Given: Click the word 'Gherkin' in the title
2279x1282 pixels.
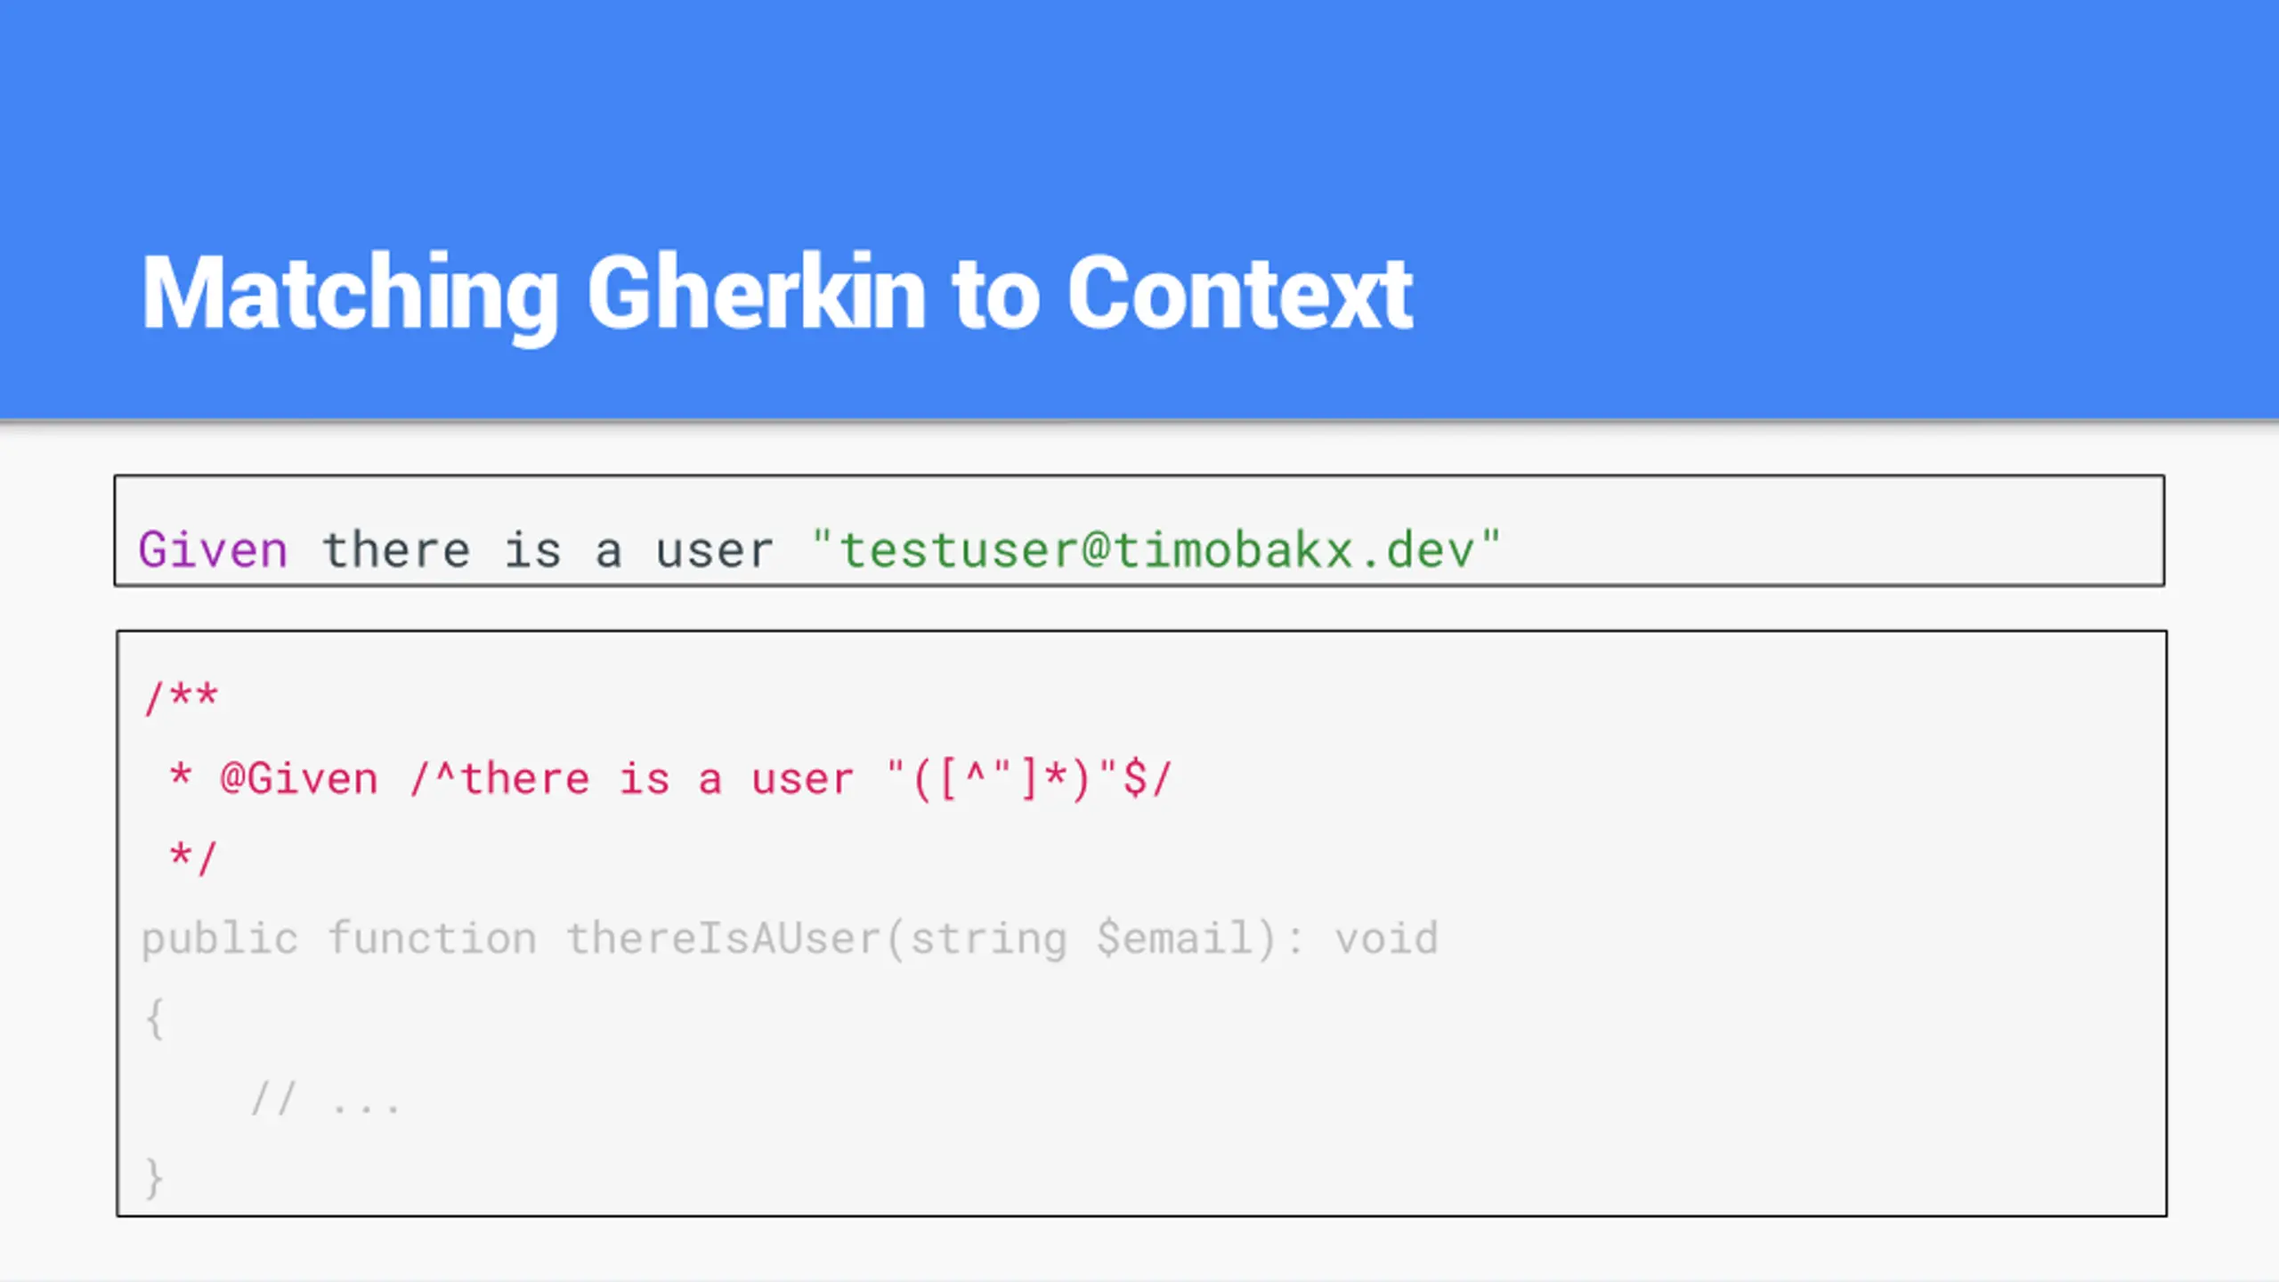Looking at the screenshot, I should (x=756, y=294).
